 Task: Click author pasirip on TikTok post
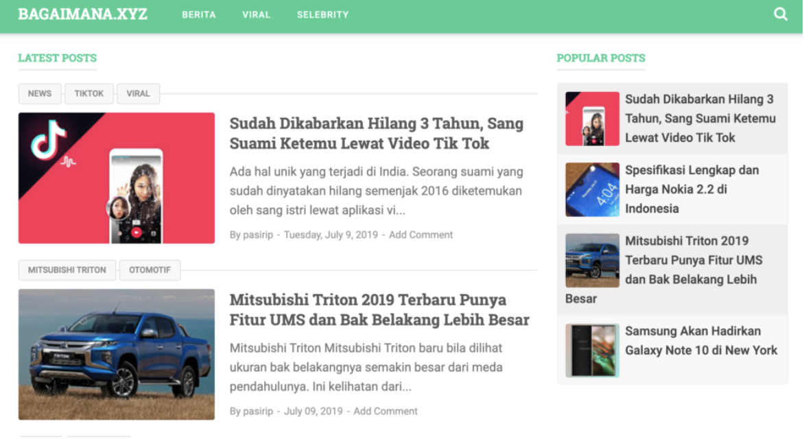coord(258,235)
